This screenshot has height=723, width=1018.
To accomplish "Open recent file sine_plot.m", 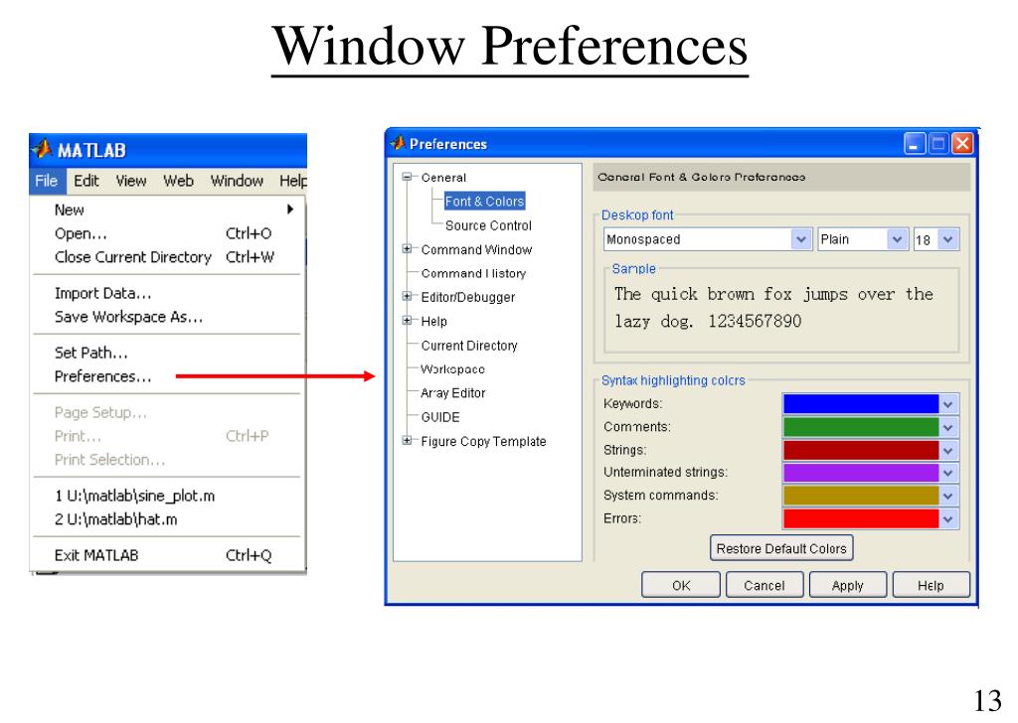I will tap(167, 496).
